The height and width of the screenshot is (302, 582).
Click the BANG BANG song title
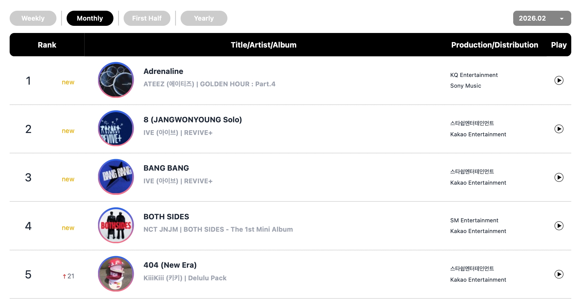[166, 168]
